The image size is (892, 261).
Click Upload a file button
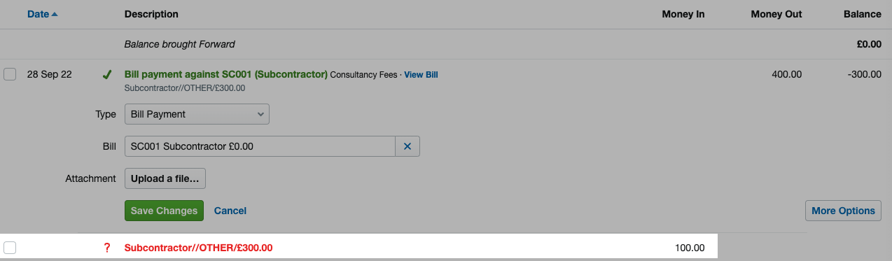pos(165,178)
